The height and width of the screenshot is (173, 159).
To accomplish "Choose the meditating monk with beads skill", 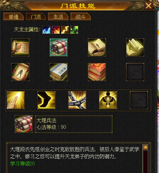I will click(108, 100).
